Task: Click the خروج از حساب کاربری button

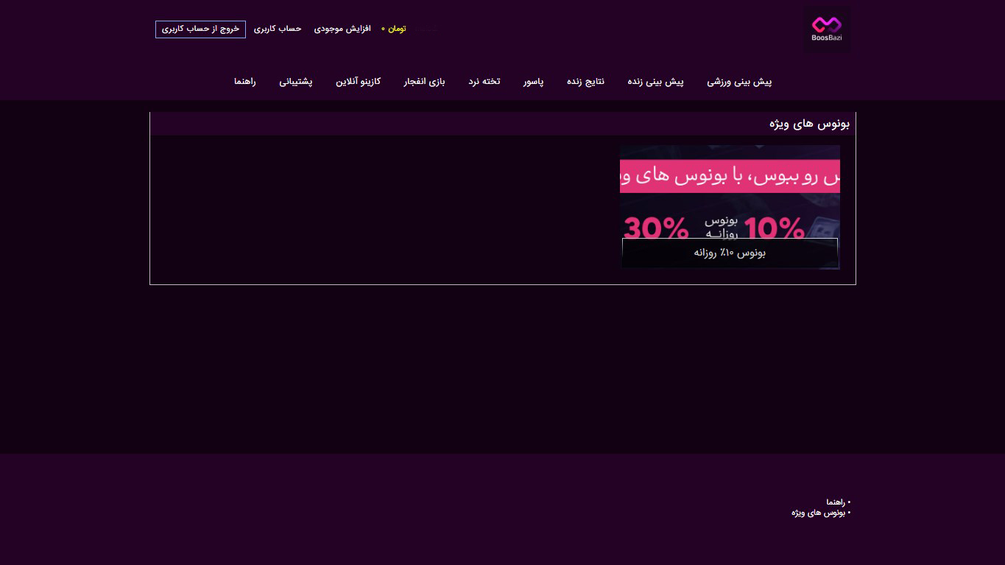Action: [200, 29]
